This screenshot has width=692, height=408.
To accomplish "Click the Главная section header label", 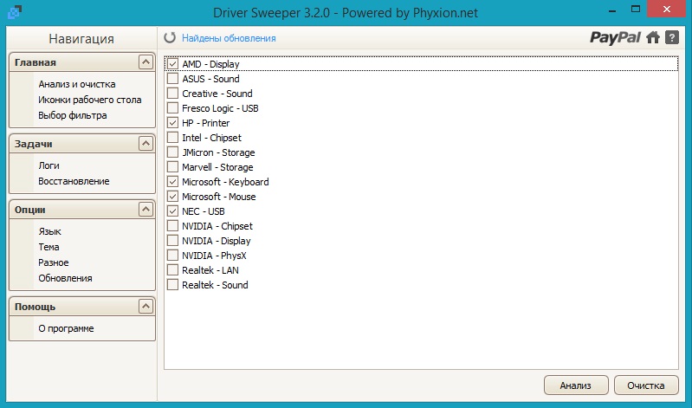I will click(36, 62).
